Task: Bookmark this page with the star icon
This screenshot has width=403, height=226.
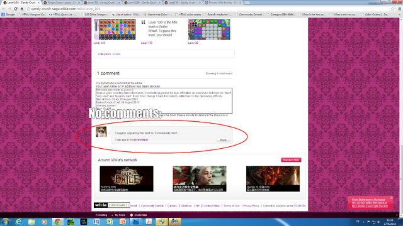Action: pyautogui.click(x=393, y=9)
